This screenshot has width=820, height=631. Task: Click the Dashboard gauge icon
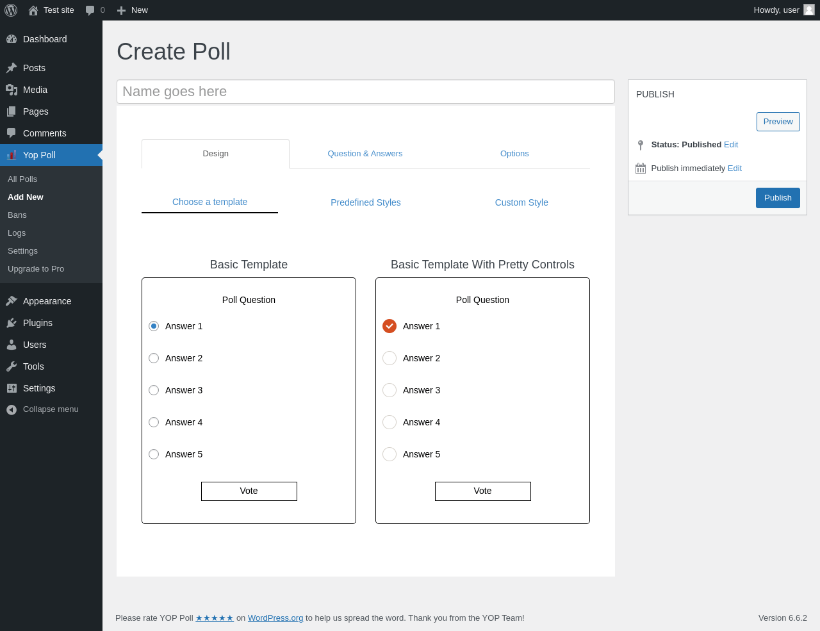[x=12, y=39]
